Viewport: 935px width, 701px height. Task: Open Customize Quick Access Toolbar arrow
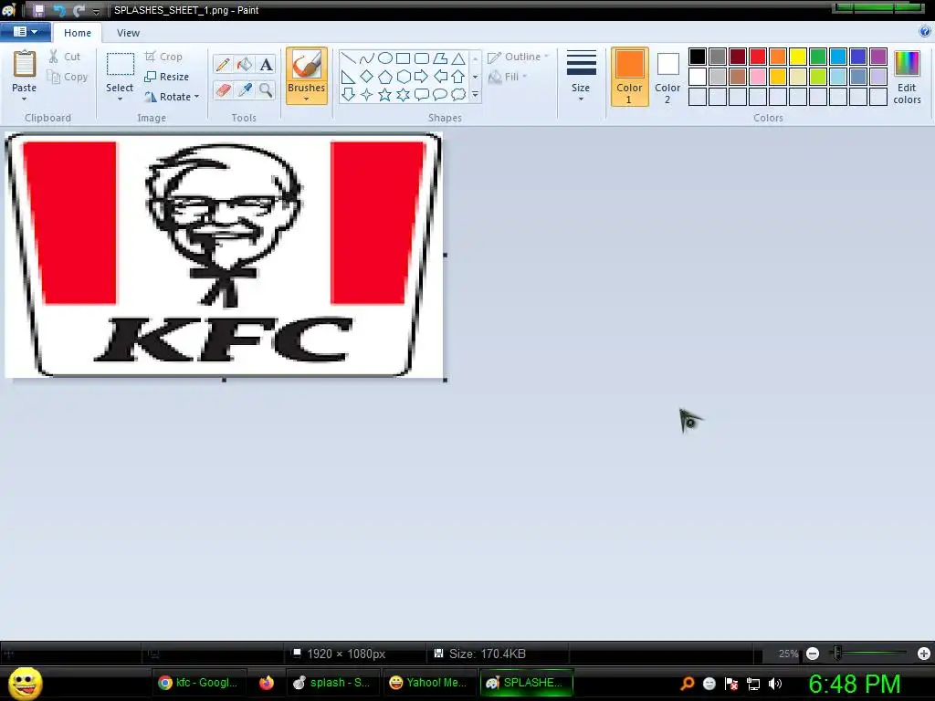[96, 11]
